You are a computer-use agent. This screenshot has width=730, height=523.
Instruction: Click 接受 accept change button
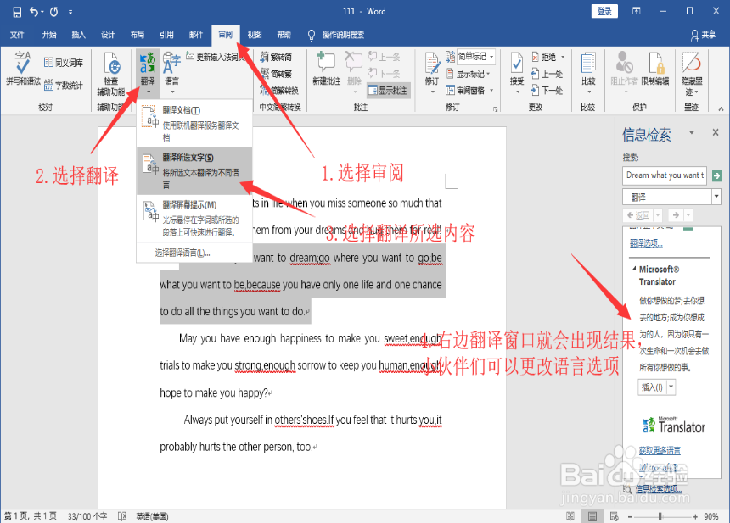pyautogui.click(x=517, y=73)
